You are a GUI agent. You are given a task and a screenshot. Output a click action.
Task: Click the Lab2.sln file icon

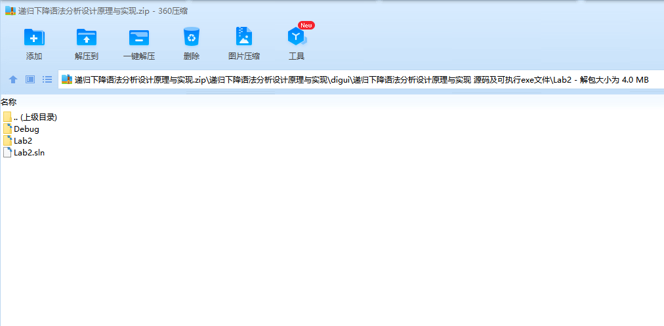click(x=7, y=152)
